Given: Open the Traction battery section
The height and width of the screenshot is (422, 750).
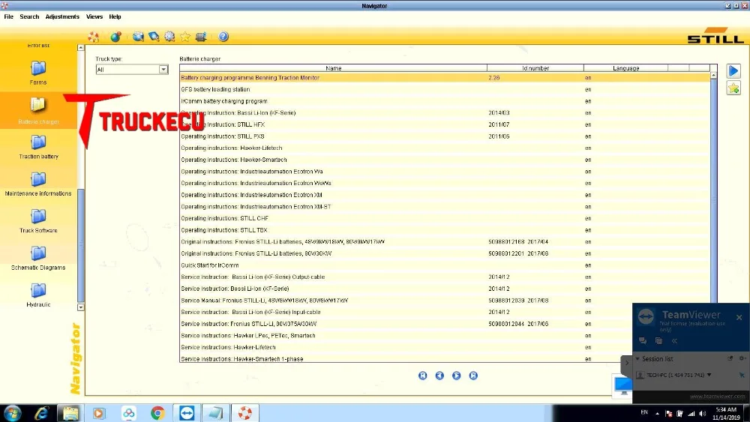Looking at the screenshot, I should 38,147.
